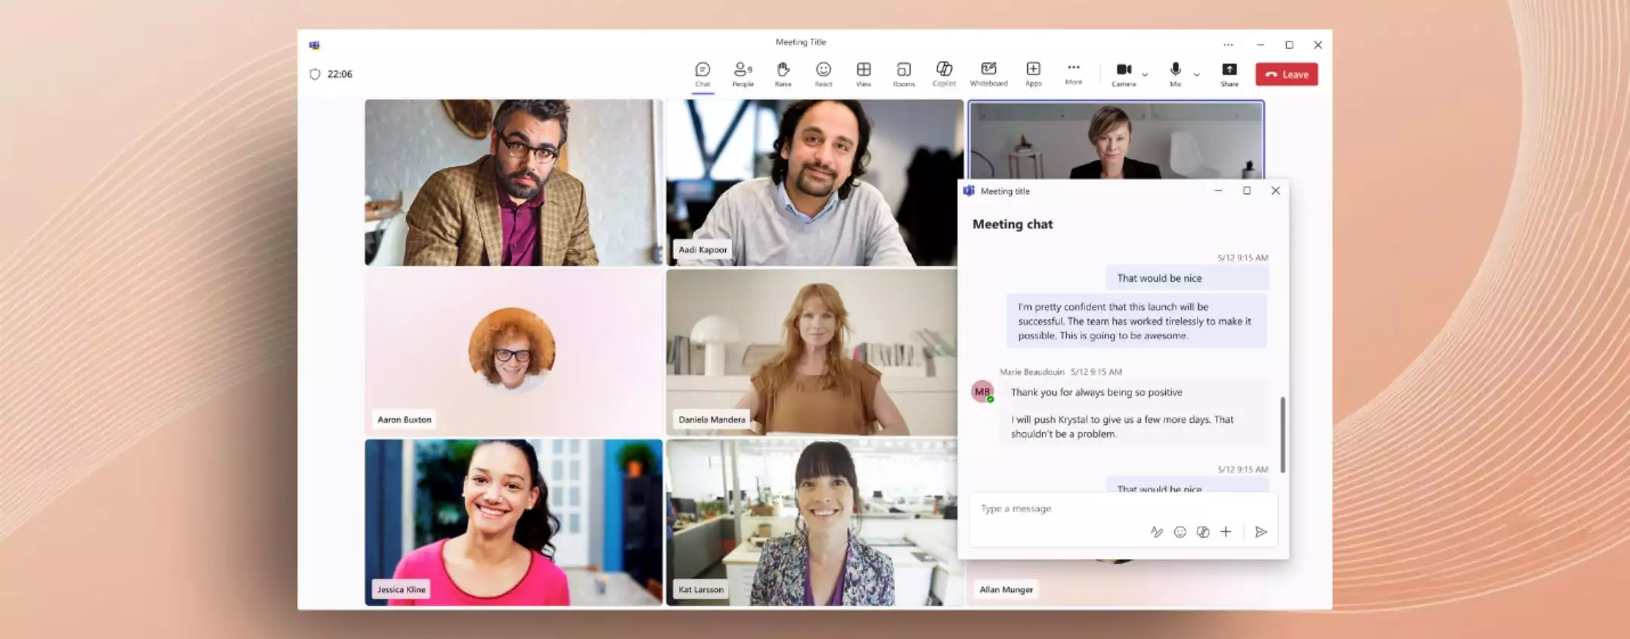Click the Teams logo in chat window

click(969, 191)
